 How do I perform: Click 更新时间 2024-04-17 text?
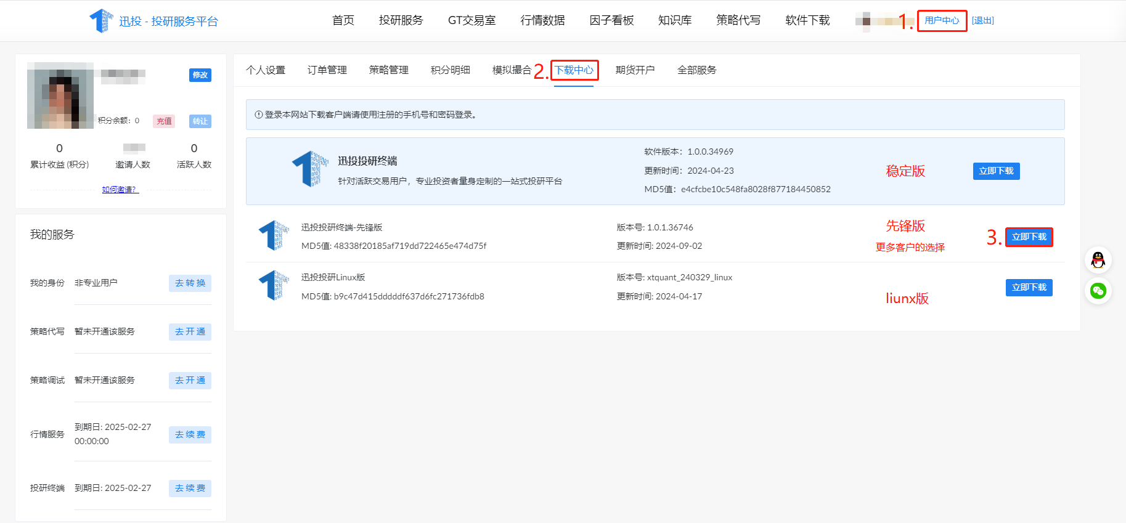(659, 297)
